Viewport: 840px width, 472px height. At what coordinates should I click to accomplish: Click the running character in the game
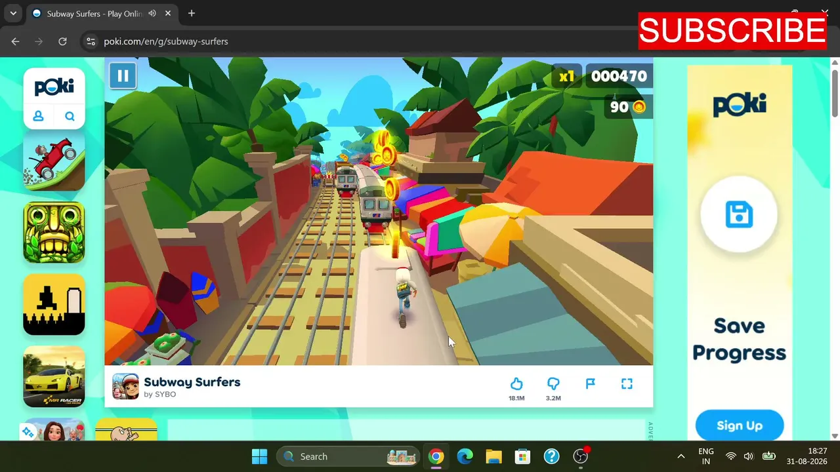403,296
